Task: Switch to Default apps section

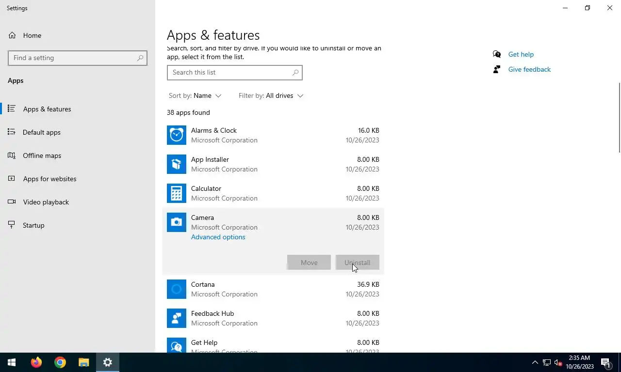Action: coord(42,132)
